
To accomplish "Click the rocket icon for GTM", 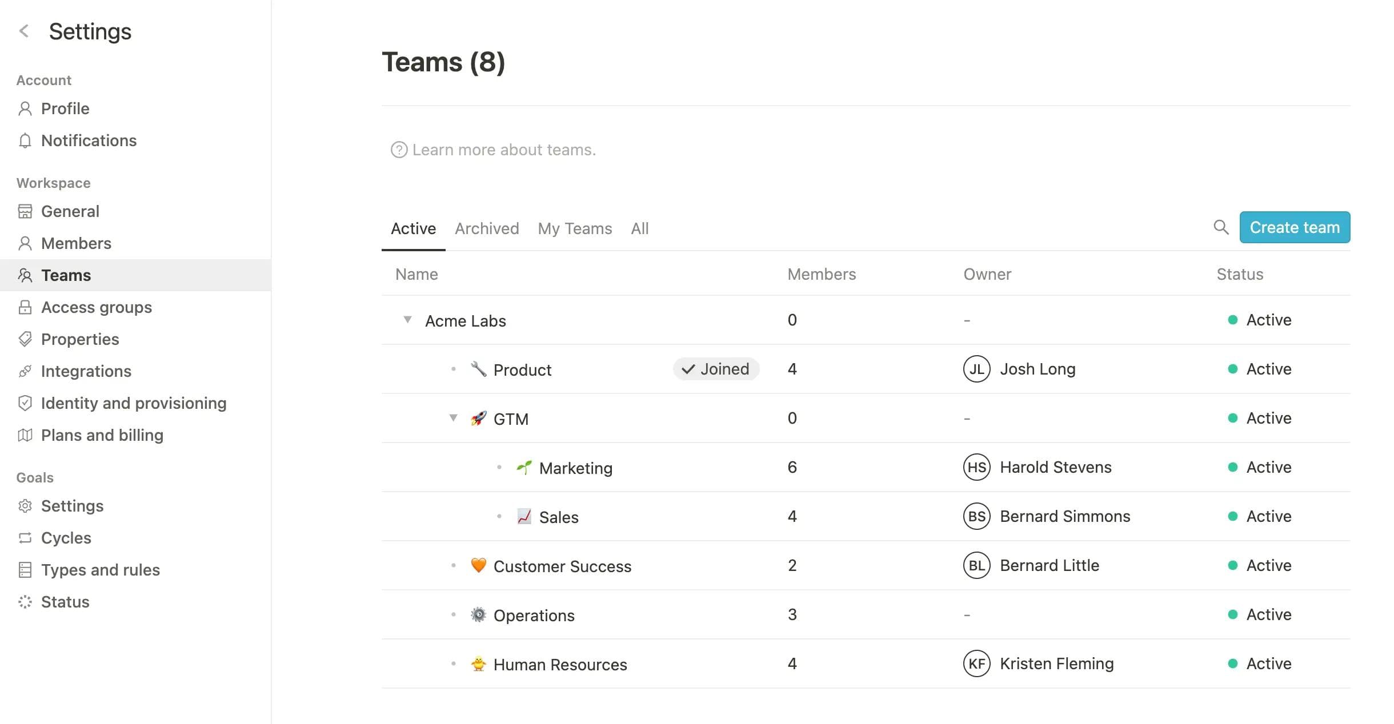I will click(478, 419).
